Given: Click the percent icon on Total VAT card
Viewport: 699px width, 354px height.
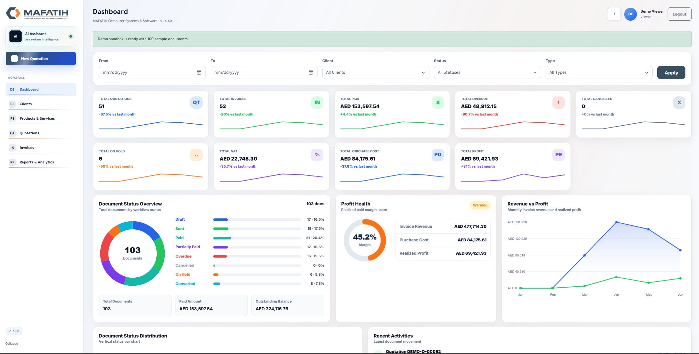Looking at the screenshot, I should [317, 155].
